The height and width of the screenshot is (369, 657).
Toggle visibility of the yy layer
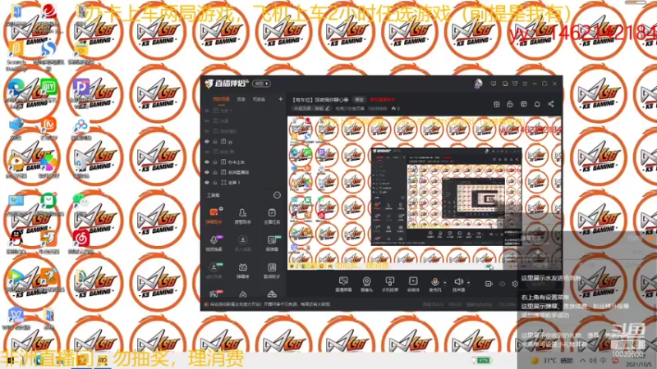pyautogui.click(x=207, y=142)
